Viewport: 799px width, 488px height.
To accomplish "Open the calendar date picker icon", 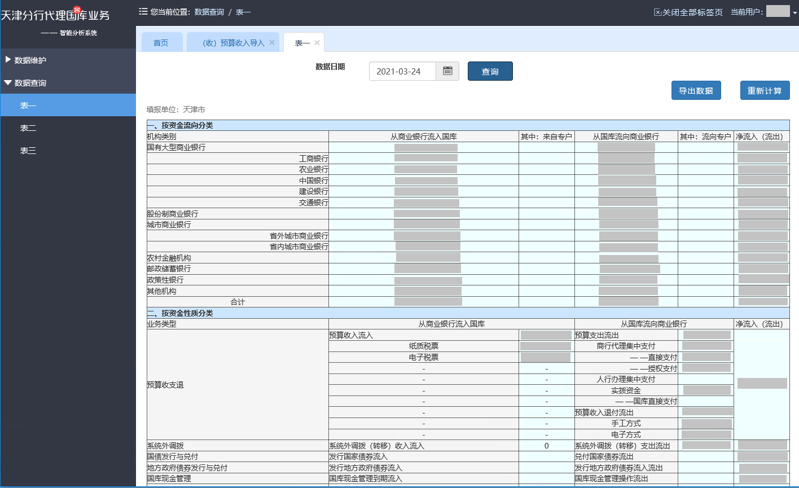I will 447,71.
